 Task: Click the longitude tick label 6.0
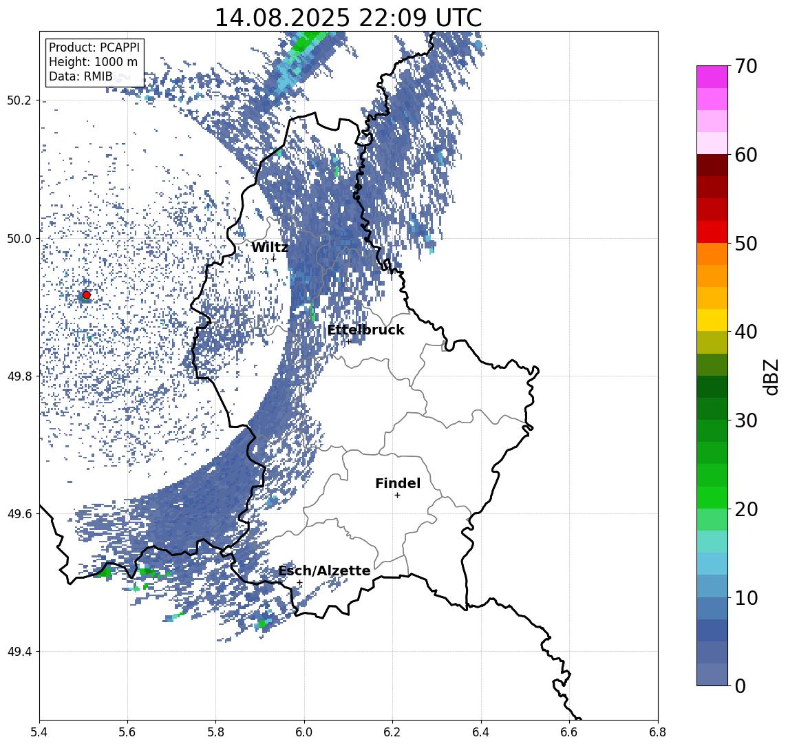(x=305, y=732)
